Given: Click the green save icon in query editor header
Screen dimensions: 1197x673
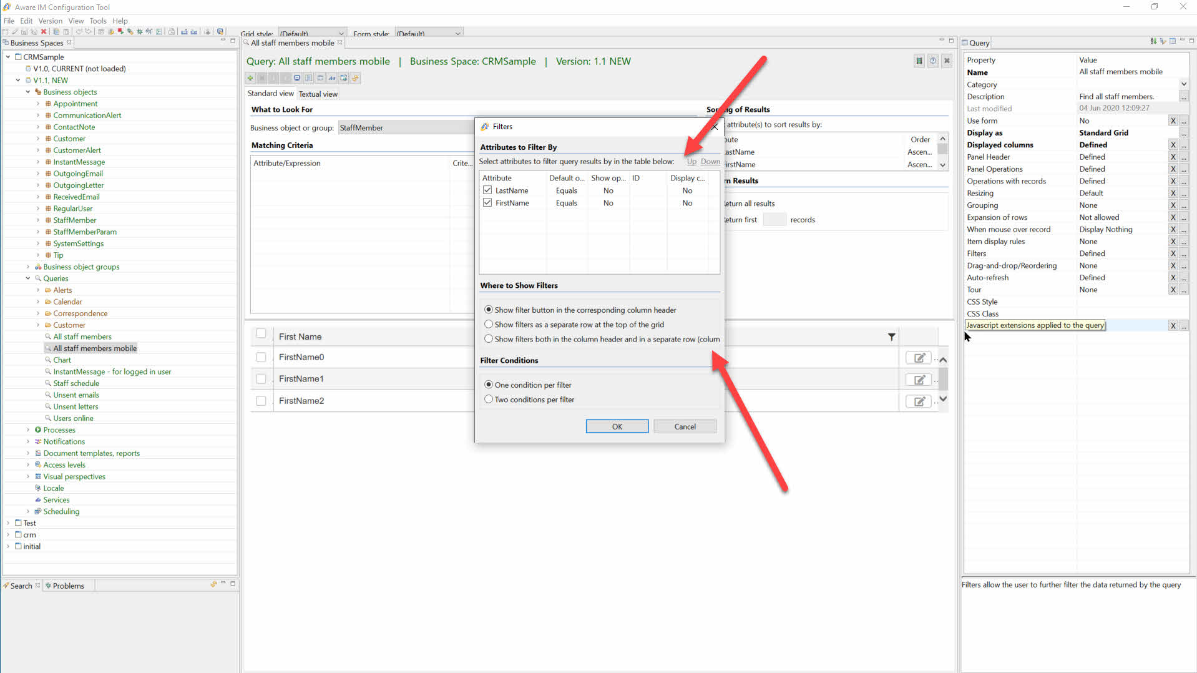Looking at the screenshot, I should 919,61.
